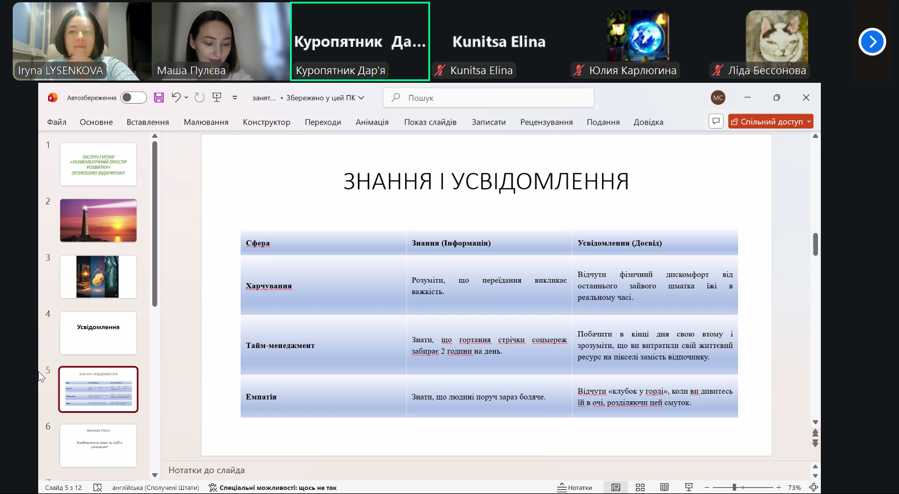Toggle the Нотатки pane in status bar

(x=575, y=488)
